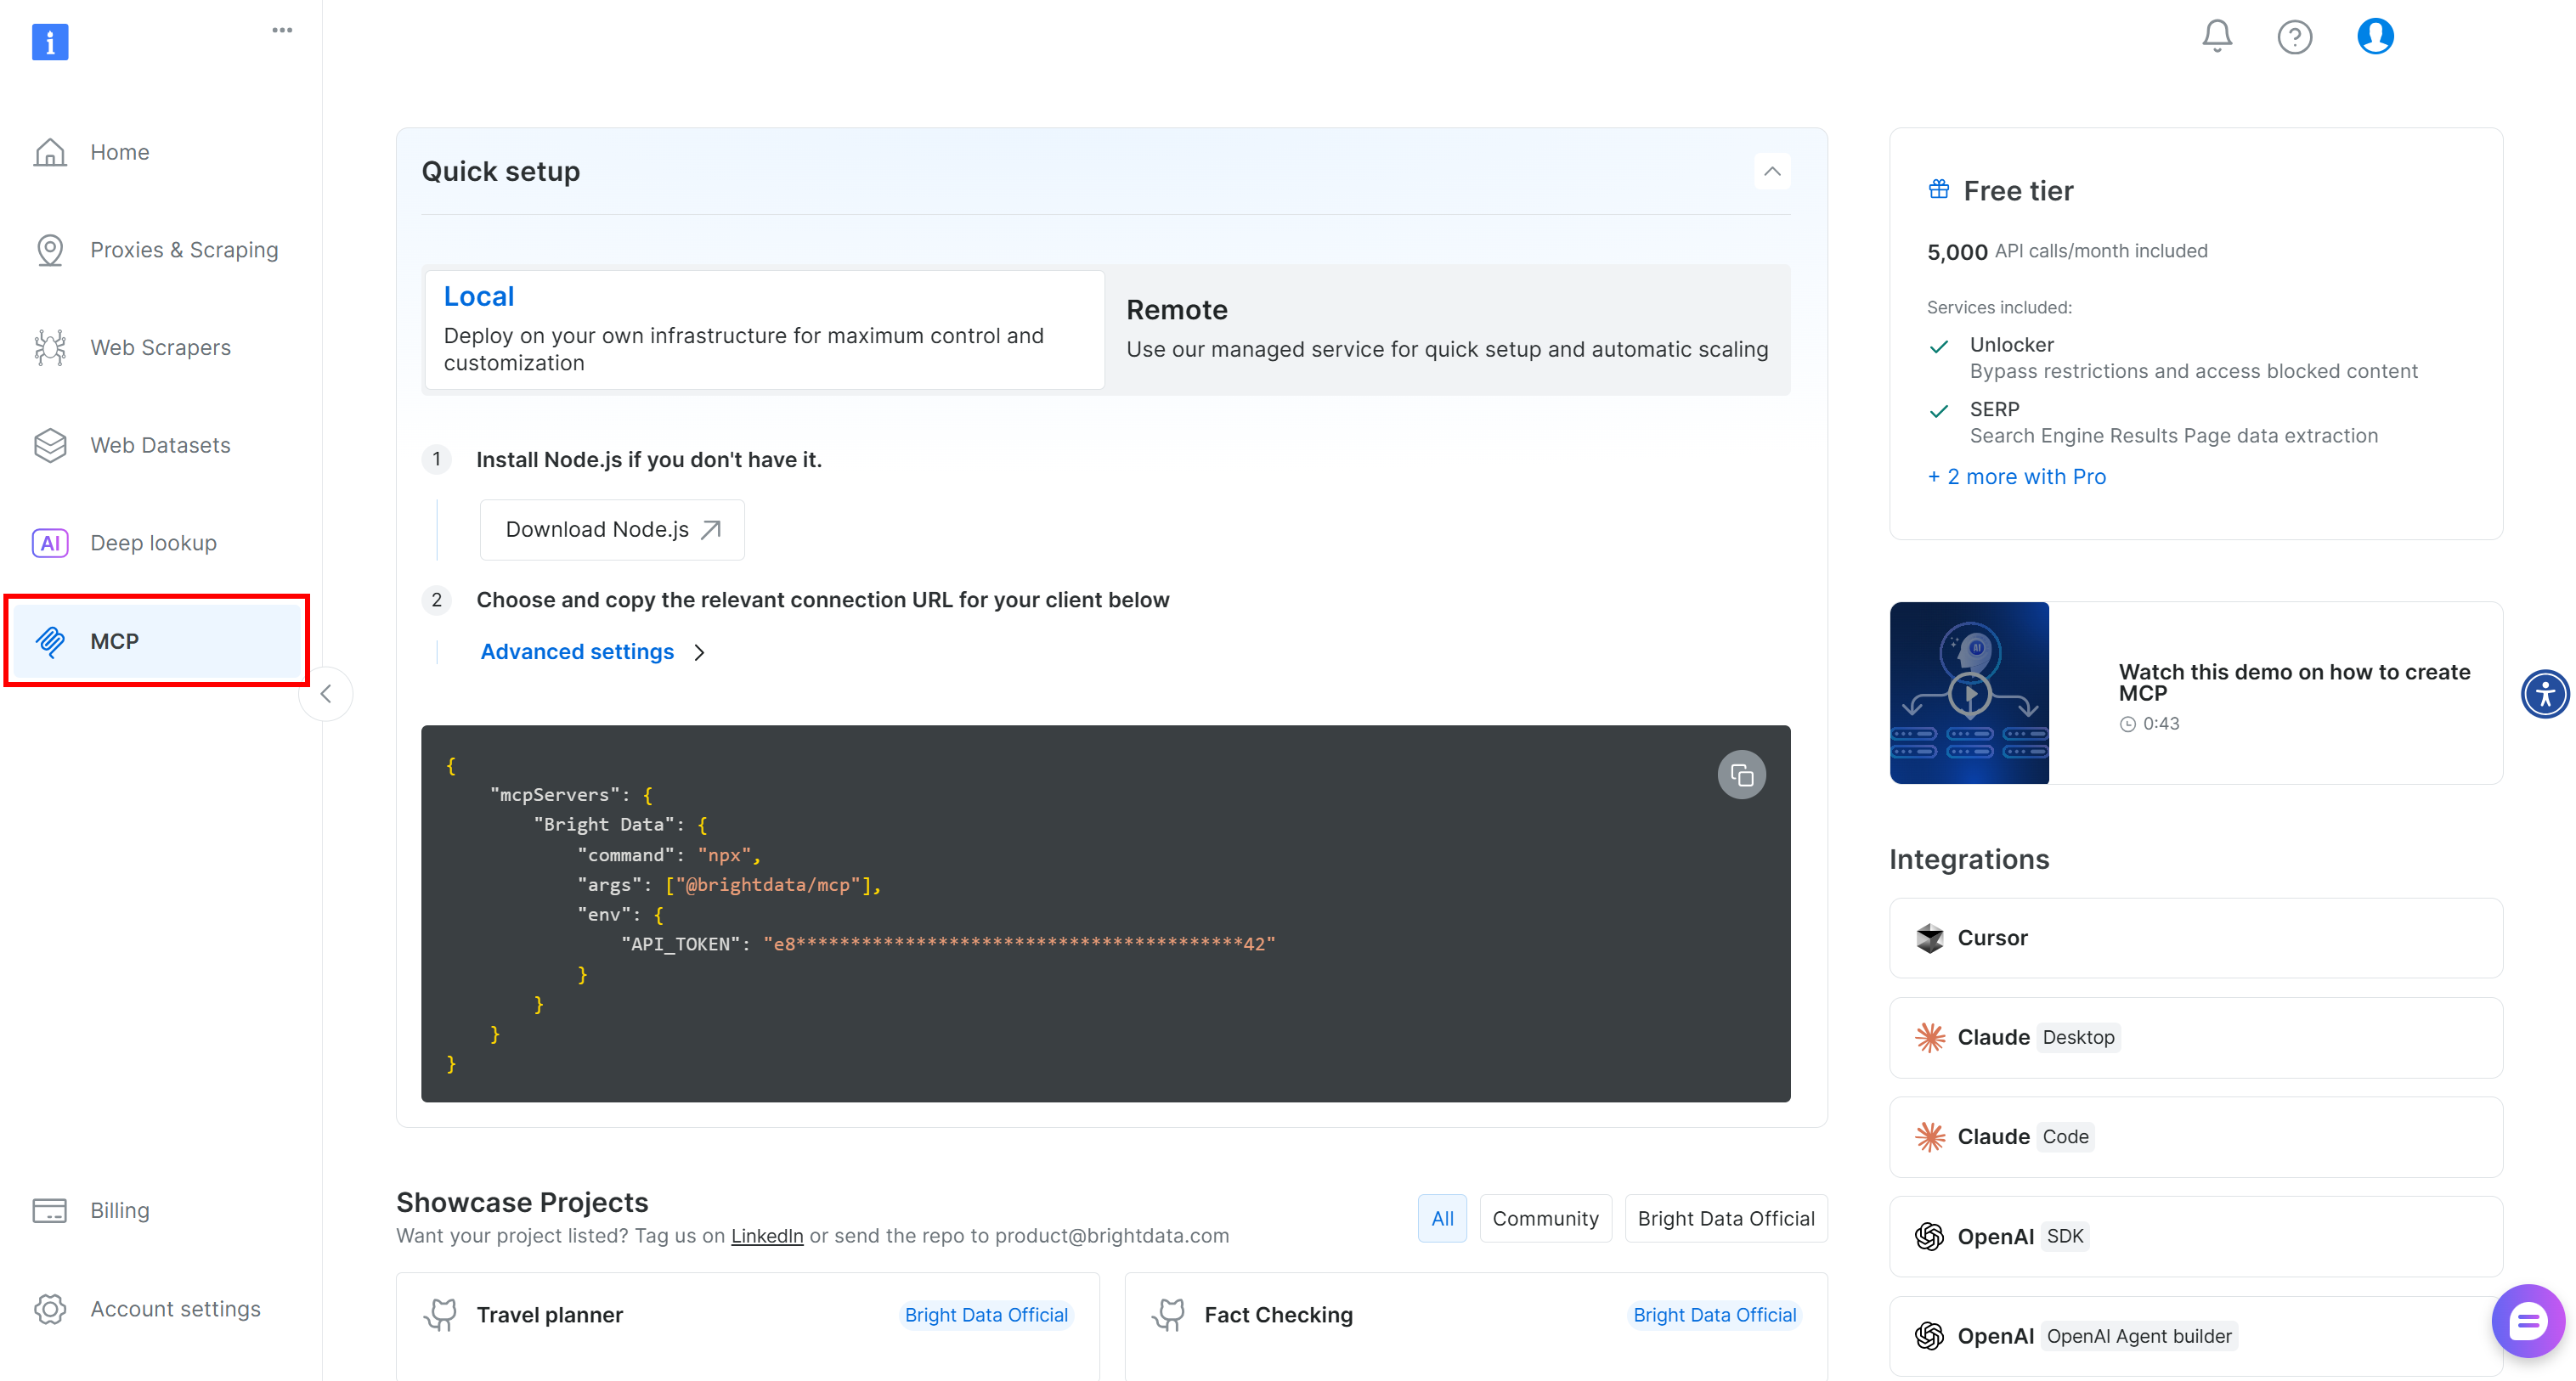Click the Download Node.js button
2576x1381 pixels.
point(611,529)
